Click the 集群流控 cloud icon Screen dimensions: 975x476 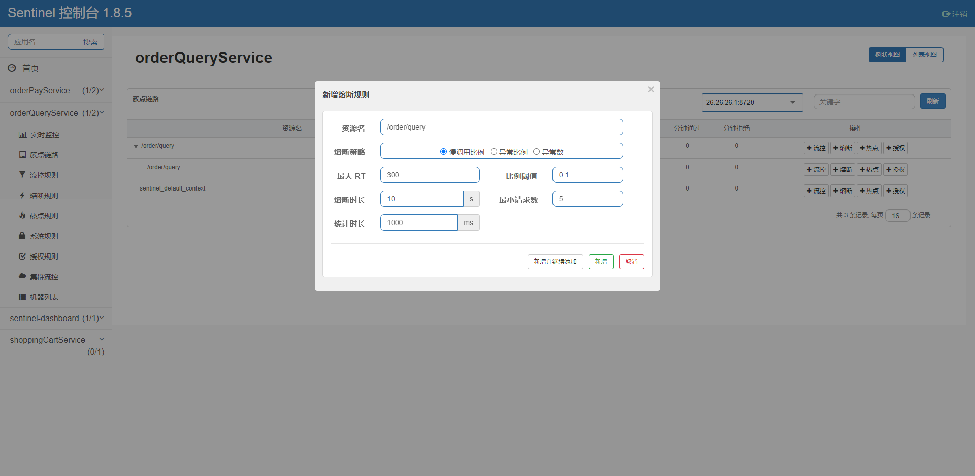click(22, 276)
